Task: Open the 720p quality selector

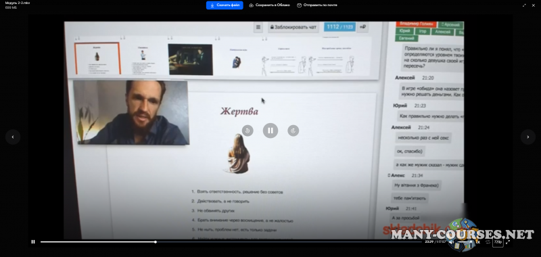Action: 498,242
